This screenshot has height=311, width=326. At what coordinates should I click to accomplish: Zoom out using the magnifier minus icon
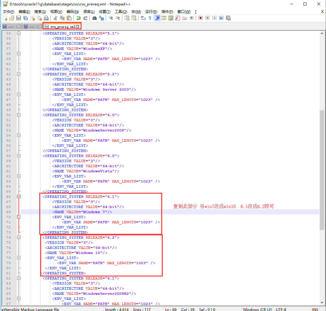tap(117, 18)
